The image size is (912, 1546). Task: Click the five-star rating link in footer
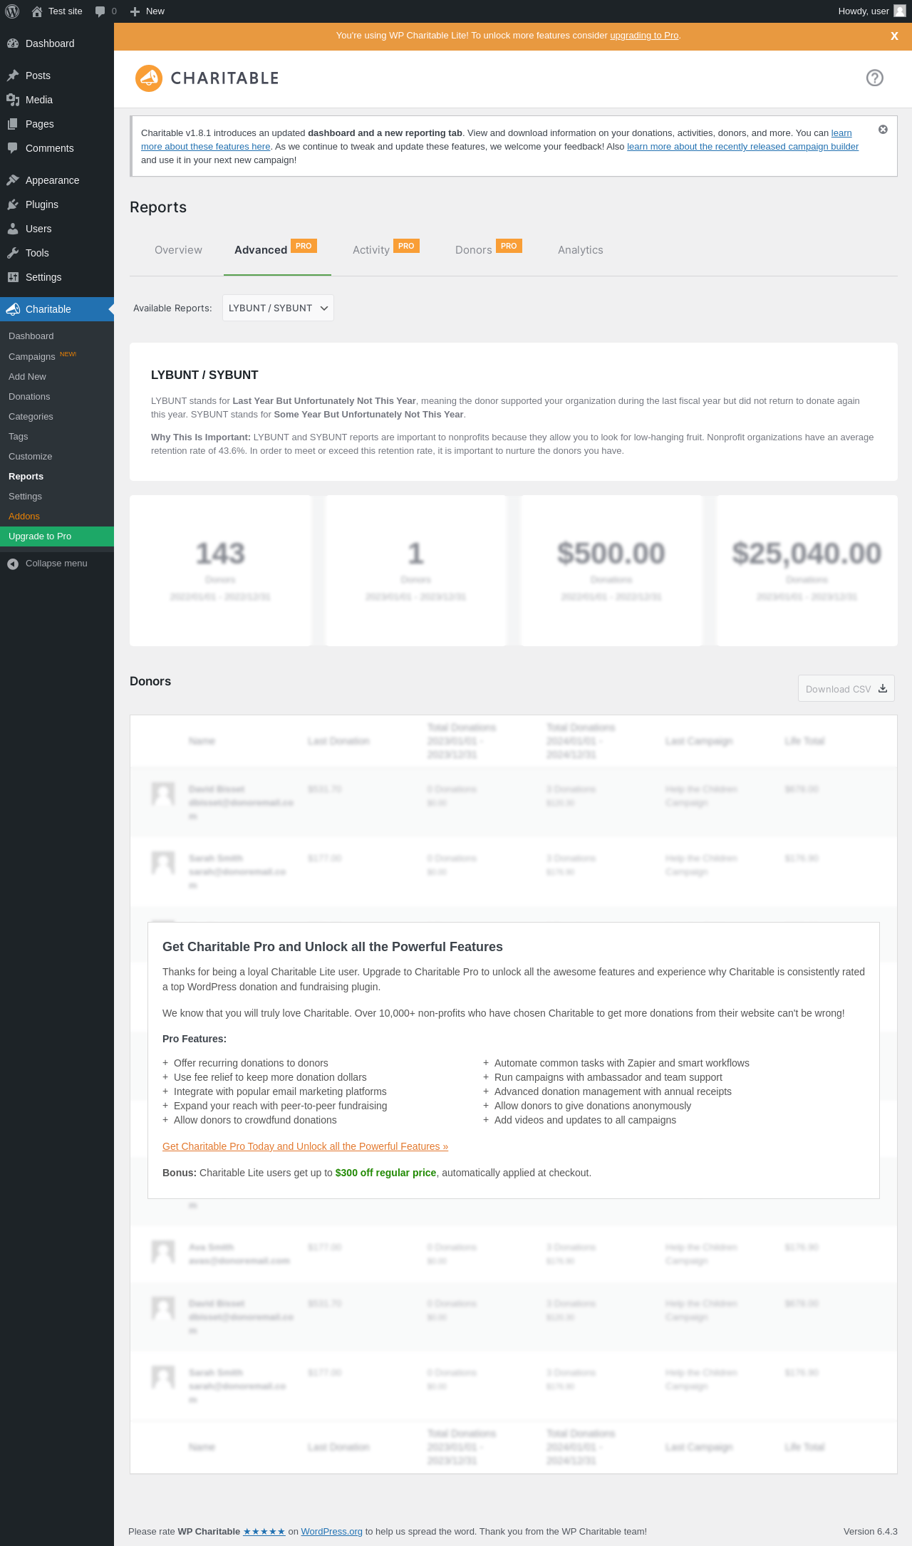[264, 1532]
